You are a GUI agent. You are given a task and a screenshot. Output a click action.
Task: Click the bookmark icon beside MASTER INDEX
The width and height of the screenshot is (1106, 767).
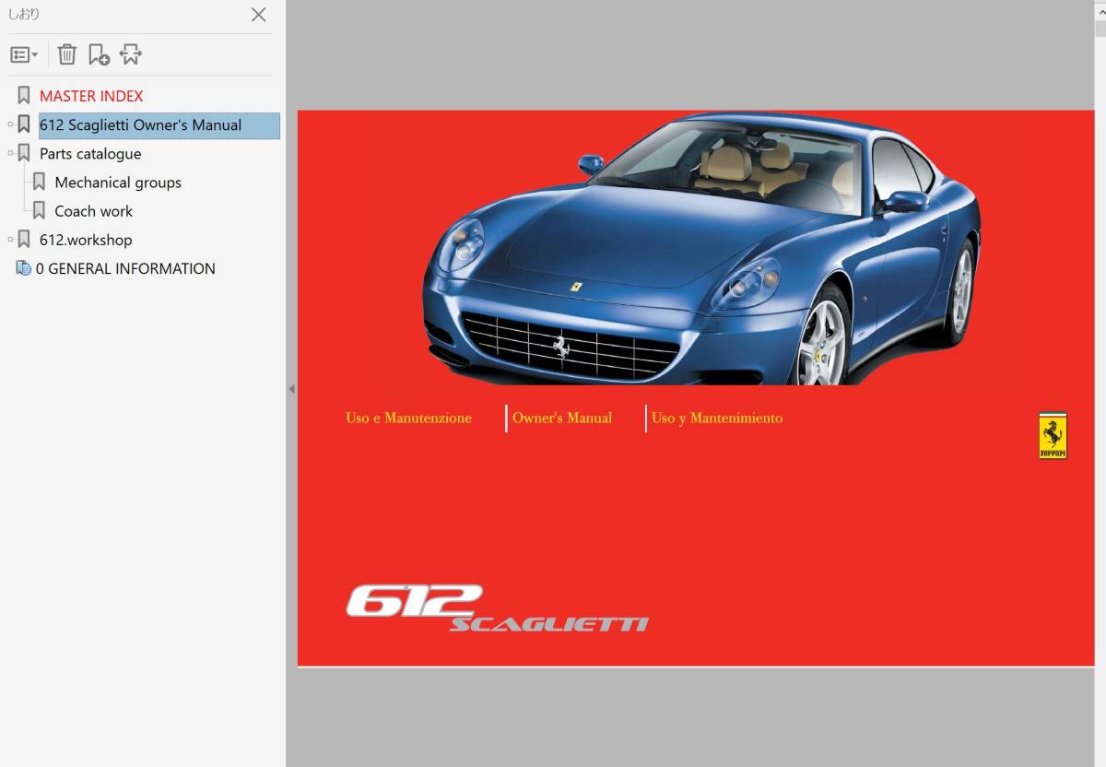(24, 96)
